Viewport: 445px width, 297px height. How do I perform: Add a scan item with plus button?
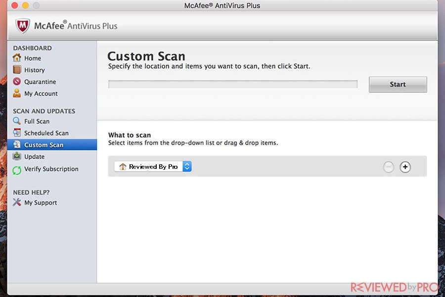point(405,167)
